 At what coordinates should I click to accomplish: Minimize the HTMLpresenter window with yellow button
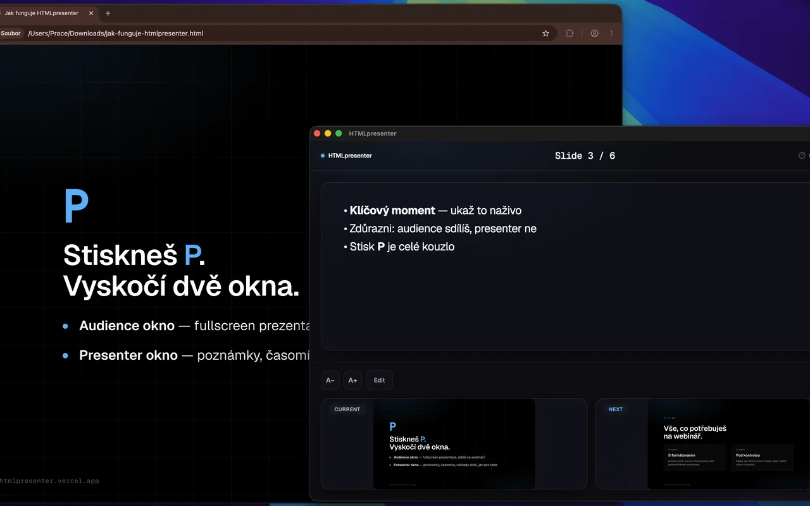(328, 133)
